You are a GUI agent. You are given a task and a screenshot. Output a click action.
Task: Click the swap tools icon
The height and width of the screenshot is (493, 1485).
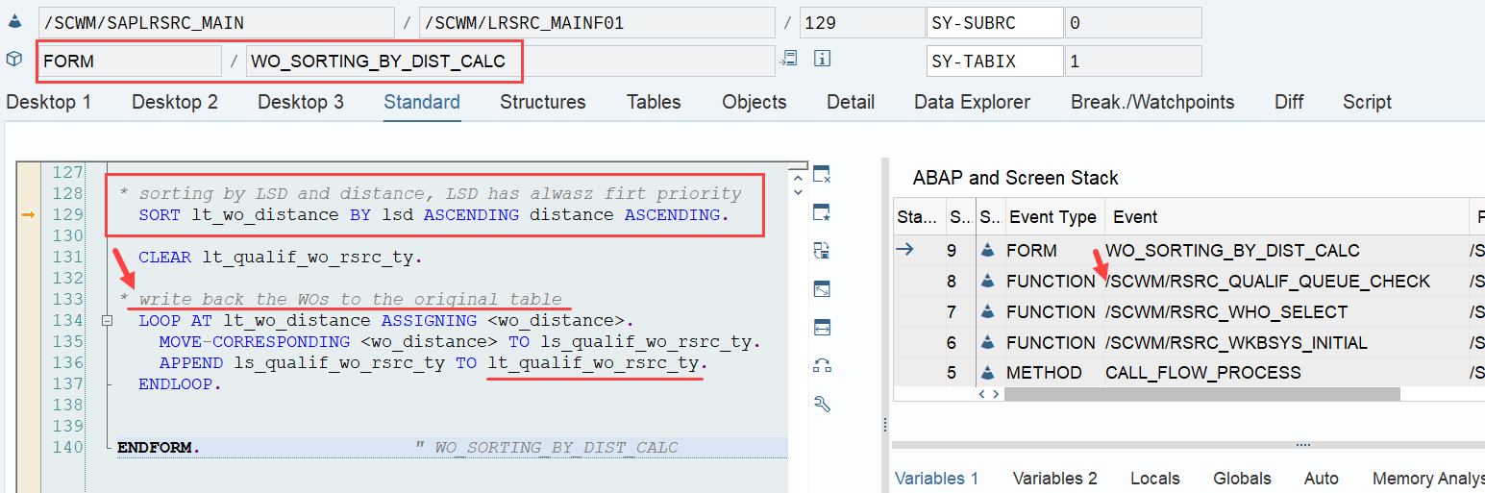[822, 365]
